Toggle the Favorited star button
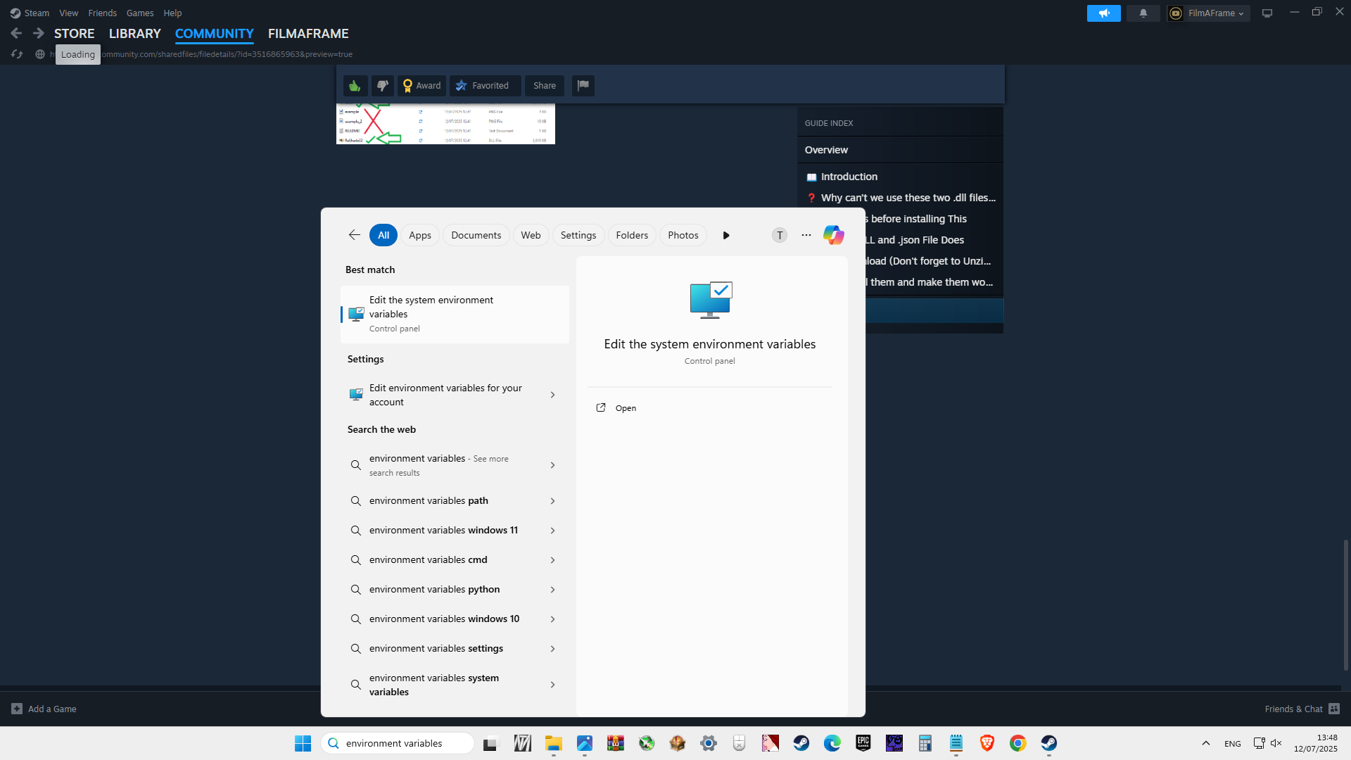 point(485,86)
